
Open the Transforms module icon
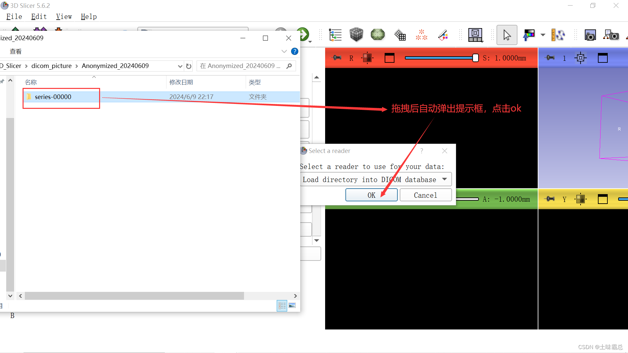[x=400, y=35]
